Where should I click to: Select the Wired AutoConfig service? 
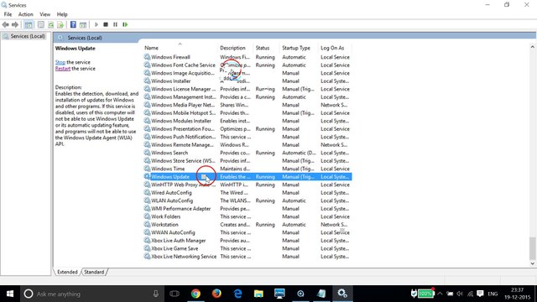tap(248, 193)
